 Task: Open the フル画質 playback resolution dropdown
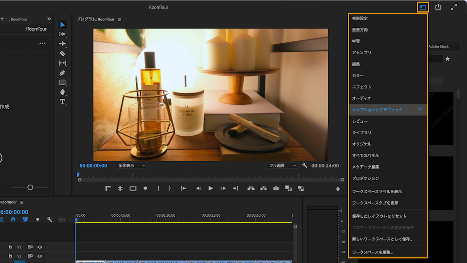click(x=283, y=166)
